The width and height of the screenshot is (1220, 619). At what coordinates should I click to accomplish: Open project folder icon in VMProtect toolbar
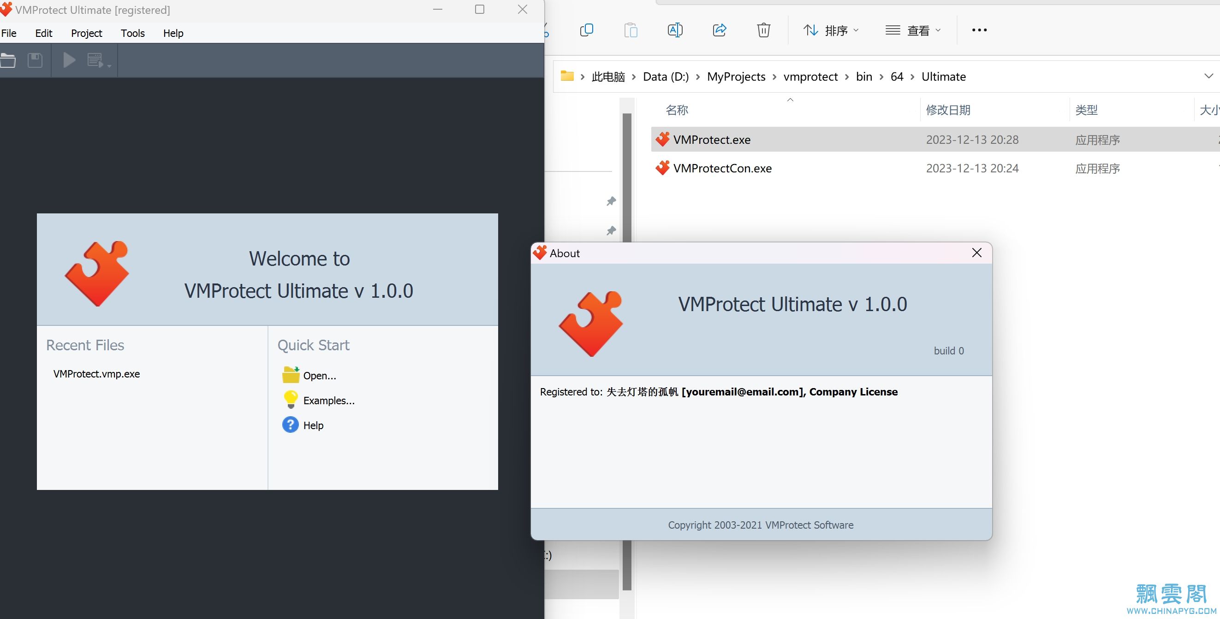pyautogui.click(x=7, y=60)
